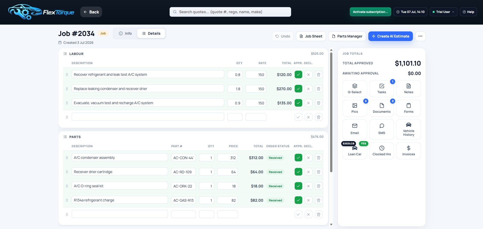Open the SMS tile
This screenshot has width=483, height=229.
[x=382, y=129]
